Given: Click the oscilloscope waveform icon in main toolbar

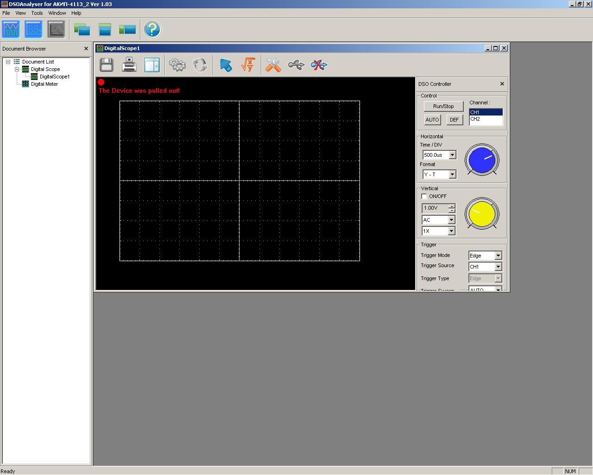Looking at the screenshot, I should [x=11, y=30].
